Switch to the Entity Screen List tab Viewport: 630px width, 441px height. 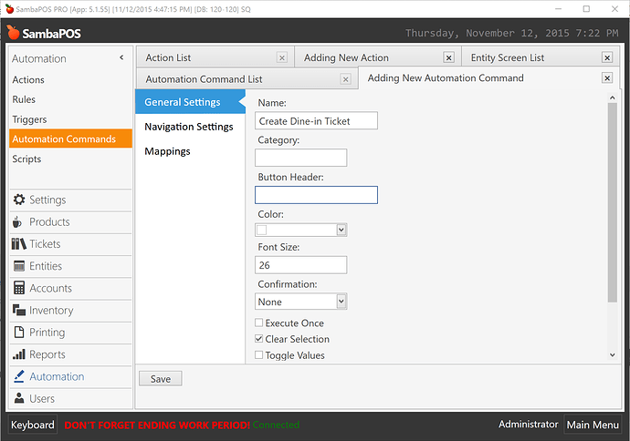pyautogui.click(x=507, y=57)
